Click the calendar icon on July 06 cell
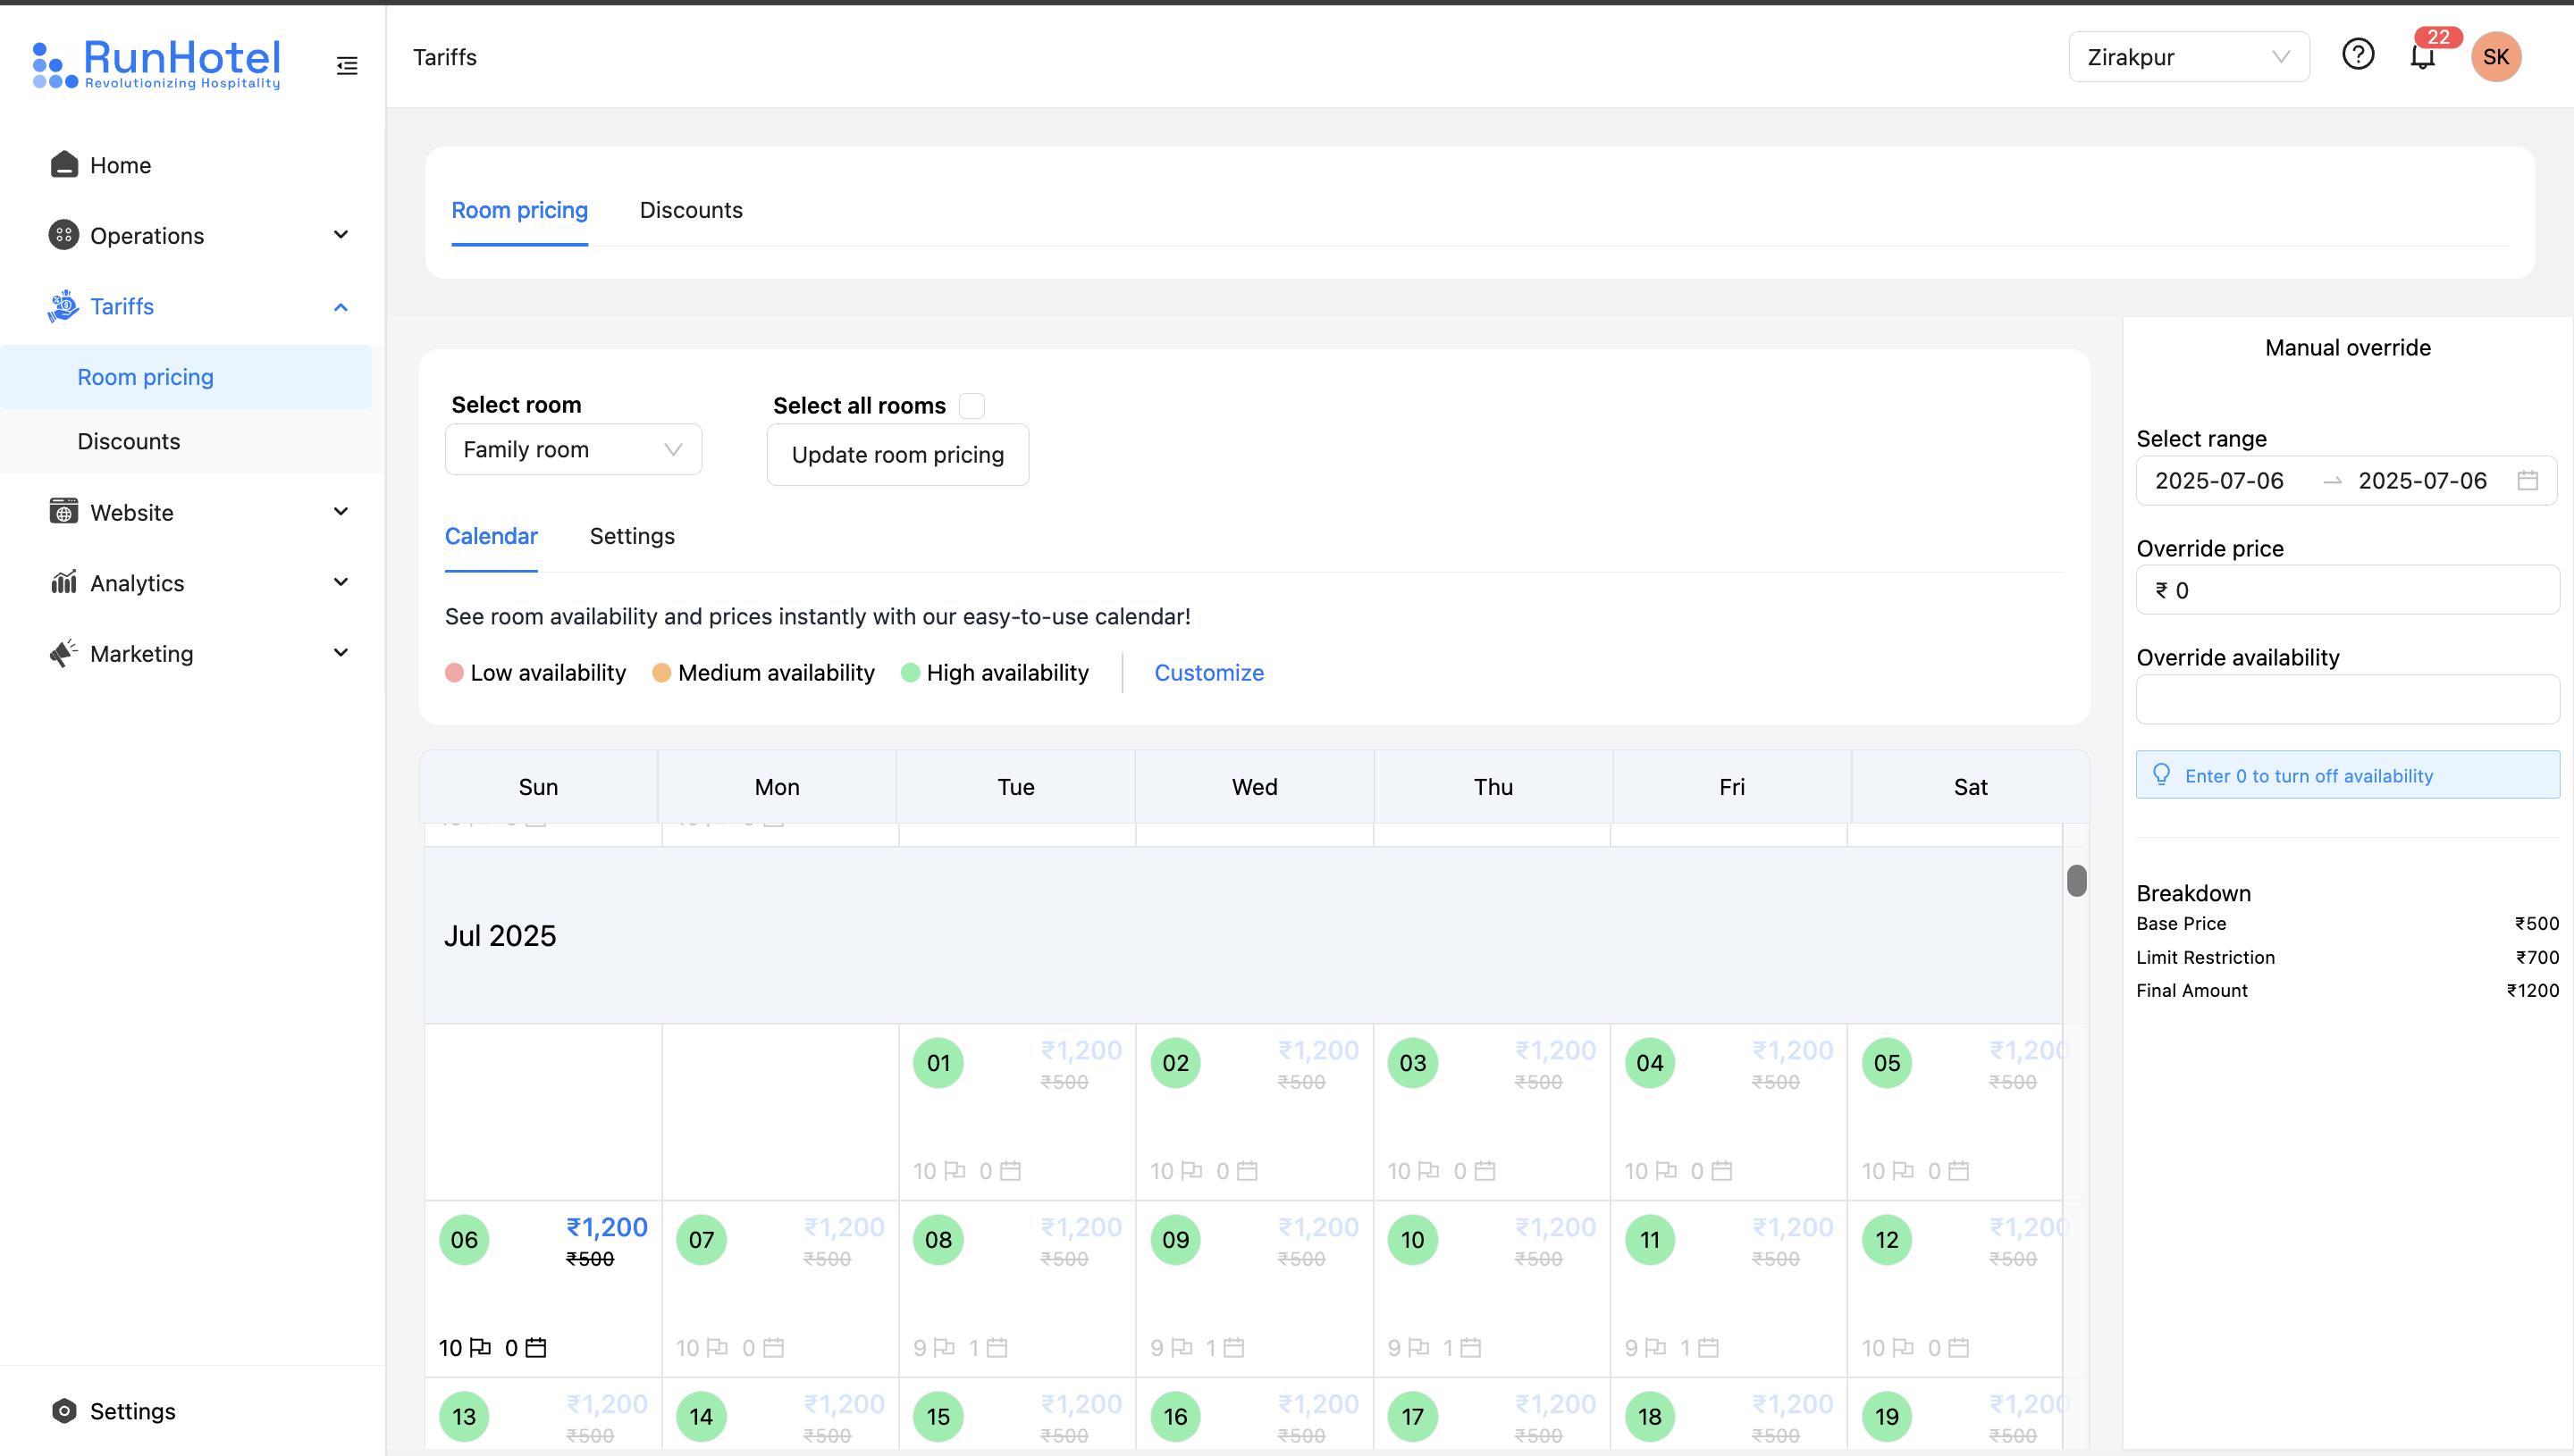2574x1456 pixels. (x=536, y=1347)
